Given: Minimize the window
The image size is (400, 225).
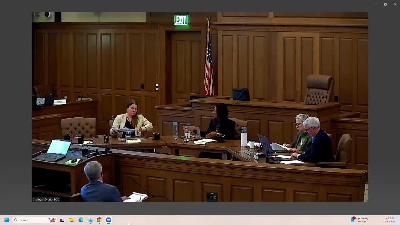Looking at the screenshot, I should click(376, 4).
